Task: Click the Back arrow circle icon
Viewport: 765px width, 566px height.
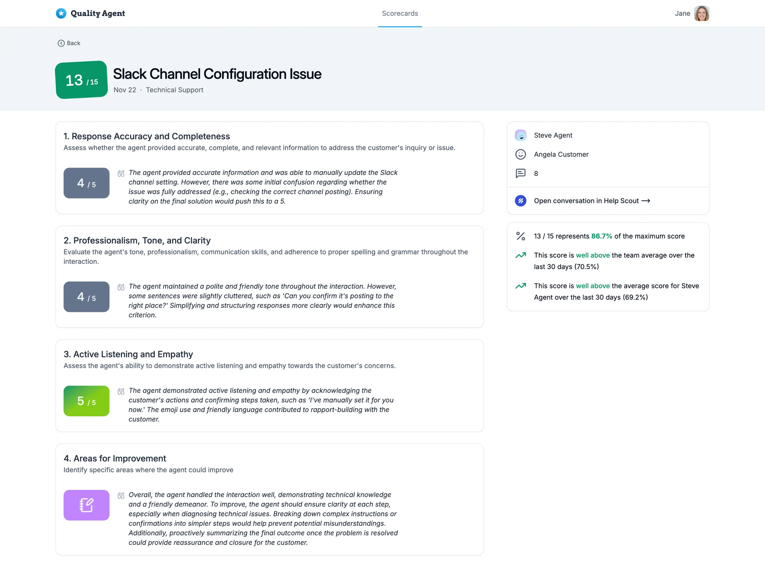Action: pos(61,43)
